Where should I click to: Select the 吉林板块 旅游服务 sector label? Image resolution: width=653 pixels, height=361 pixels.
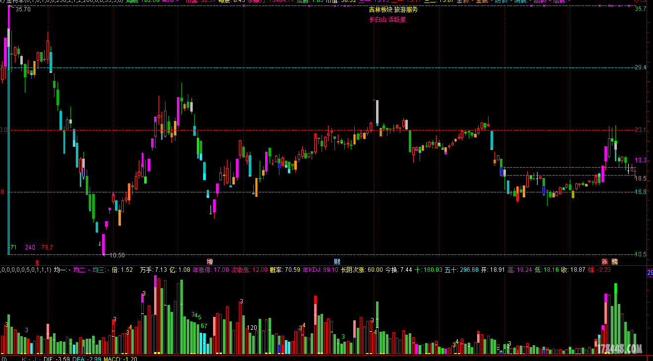pyautogui.click(x=393, y=9)
